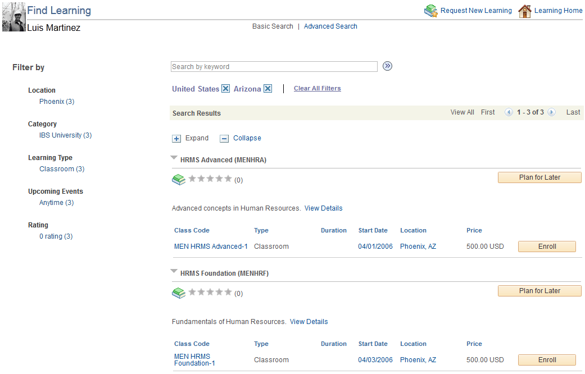Viewport: 585px width, 374px height.
Task: Plan HRMS Foundation for later
Action: click(x=539, y=290)
